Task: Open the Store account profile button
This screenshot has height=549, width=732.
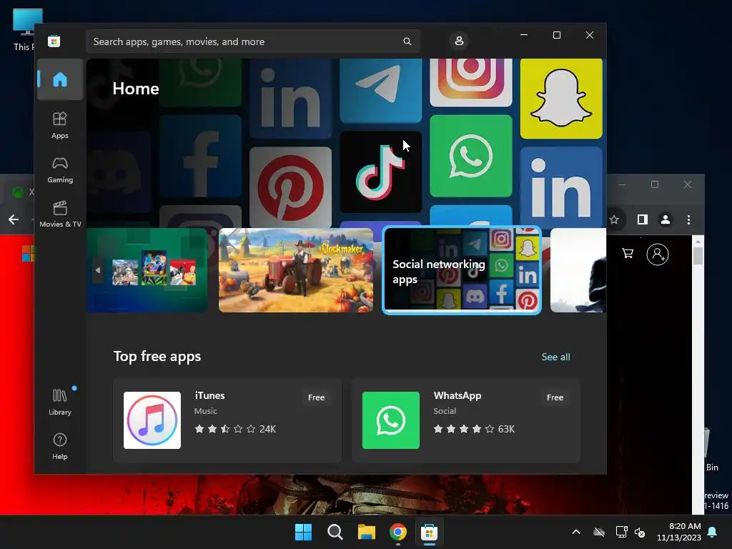Action: [x=459, y=41]
